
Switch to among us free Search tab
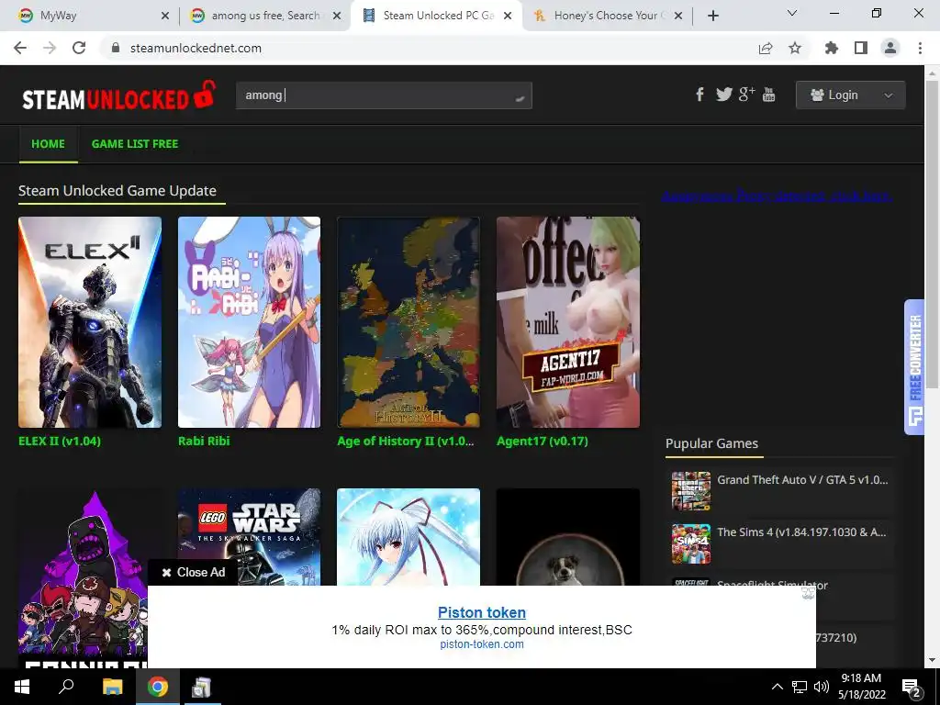click(265, 16)
